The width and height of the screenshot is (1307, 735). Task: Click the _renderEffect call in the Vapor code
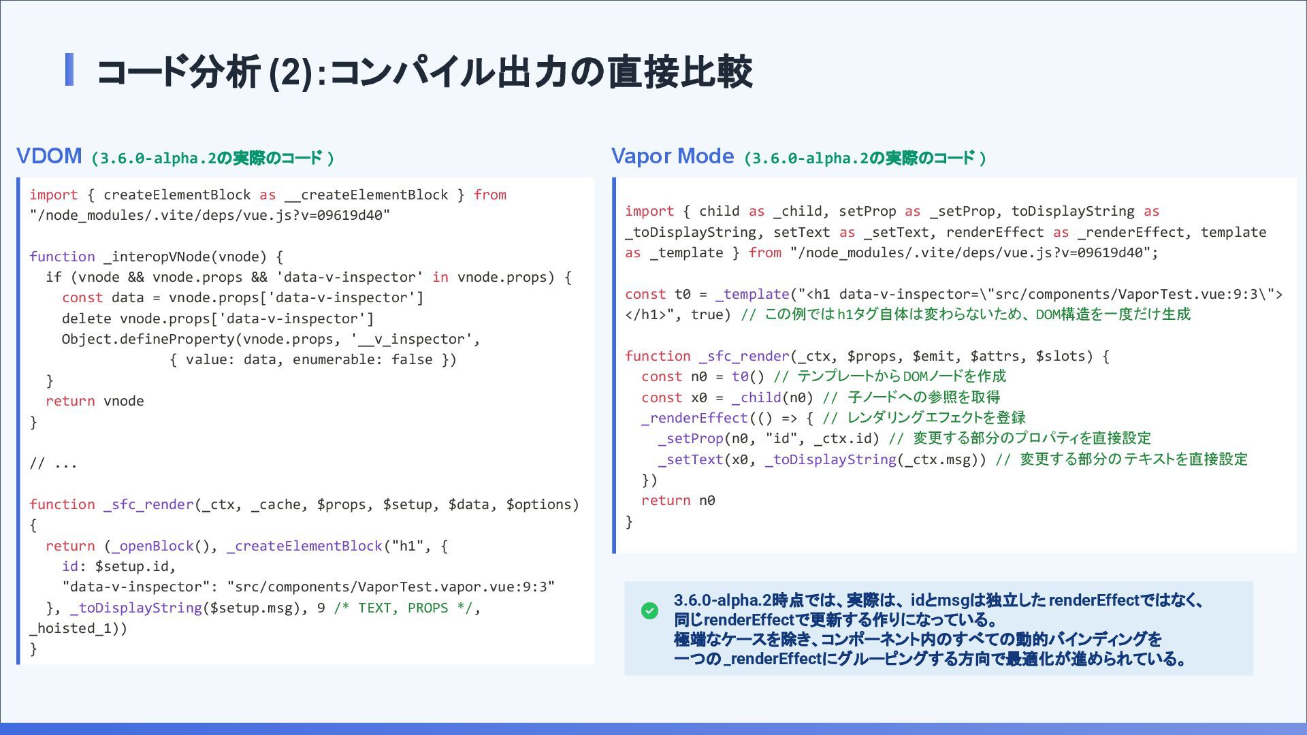coord(694,418)
